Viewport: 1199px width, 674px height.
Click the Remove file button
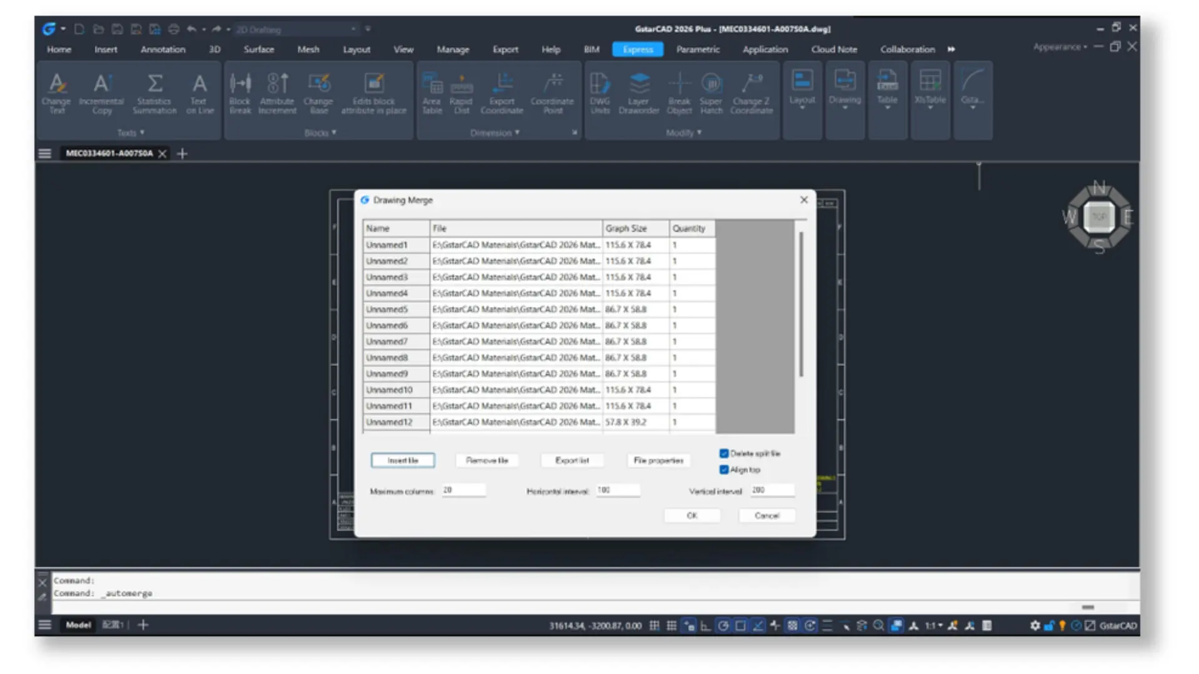click(487, 461)
